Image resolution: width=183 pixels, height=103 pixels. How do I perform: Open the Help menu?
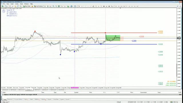[31, 4]
